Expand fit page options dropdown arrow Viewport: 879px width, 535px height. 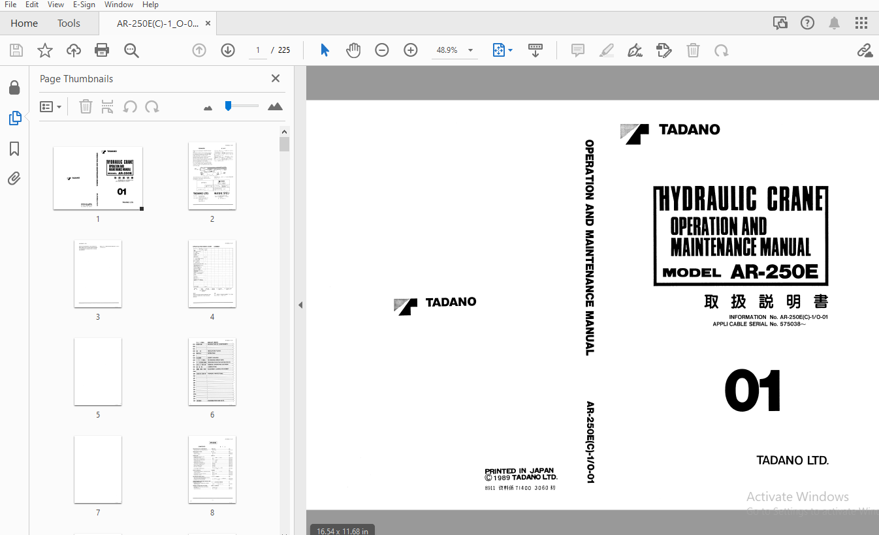pos(511,50)
